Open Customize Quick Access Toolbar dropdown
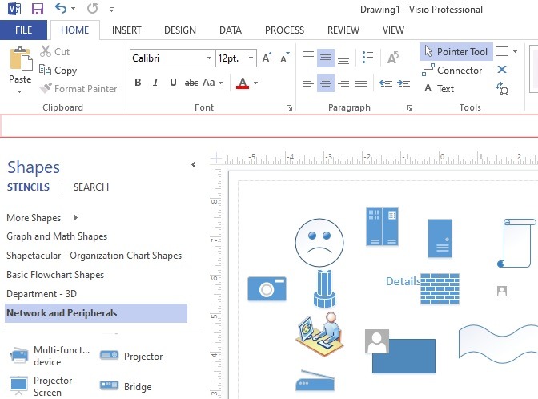 point(111,10)
